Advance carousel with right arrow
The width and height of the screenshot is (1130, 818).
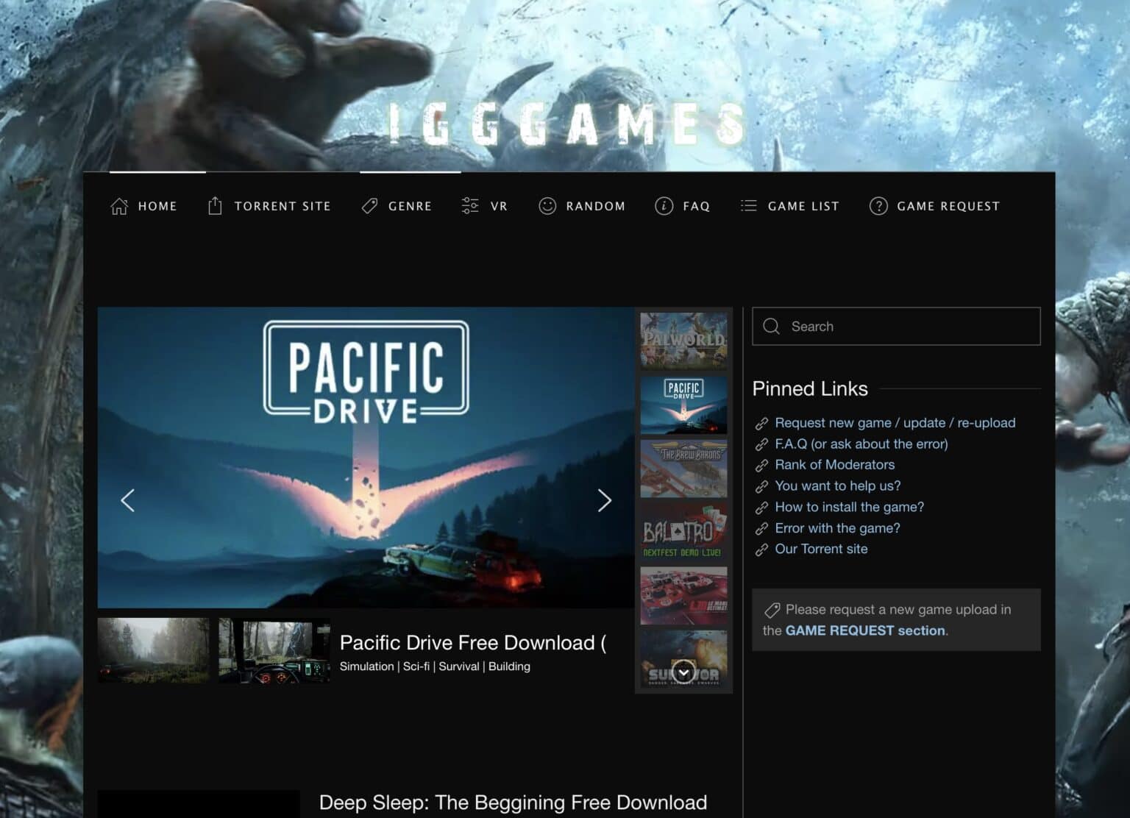605,500
